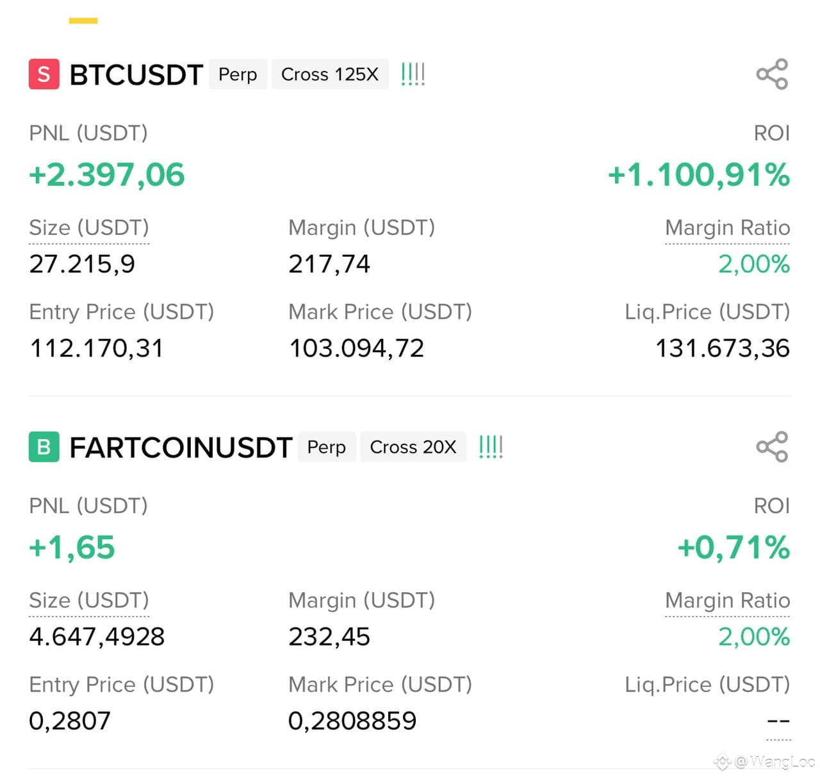Click the green B buy badge
The width and height of the screenshot is (820, 778).
(x=44, y=447)
